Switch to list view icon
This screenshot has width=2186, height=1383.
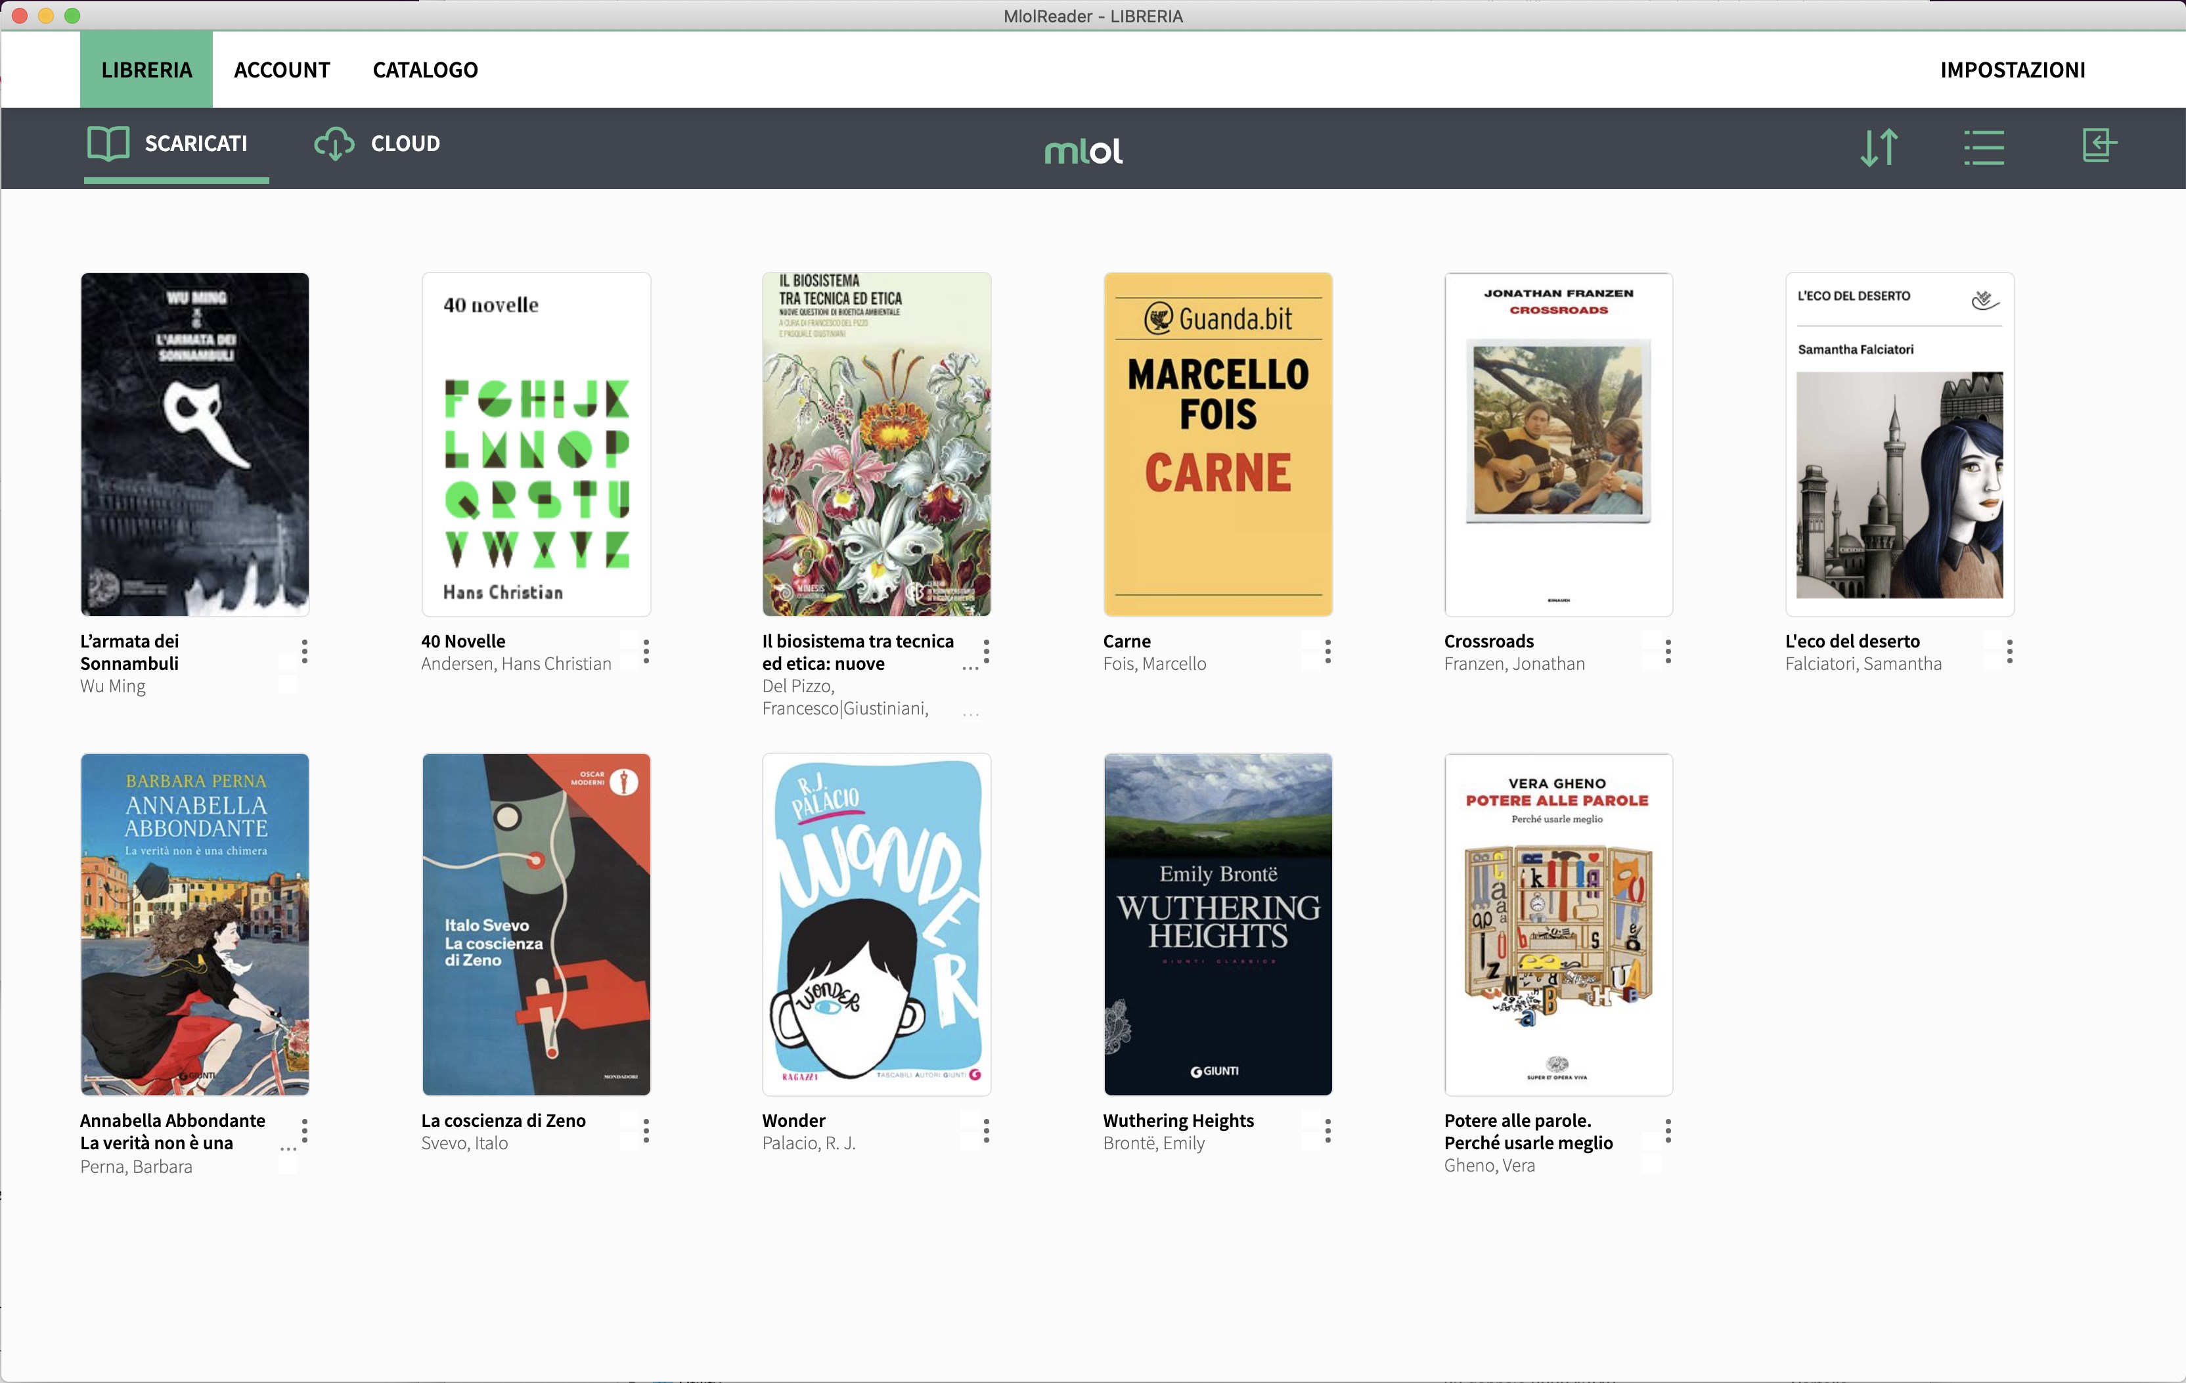tap(1984, 147)
